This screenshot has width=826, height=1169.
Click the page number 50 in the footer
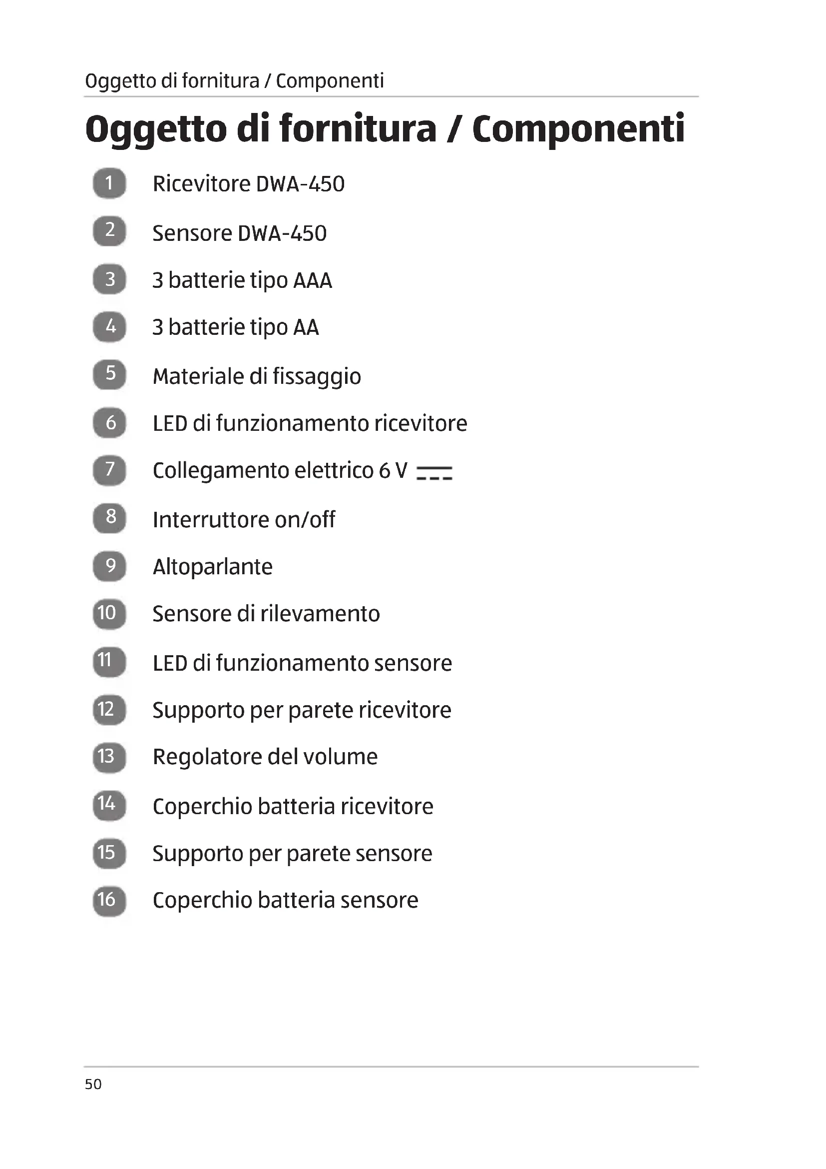(x=93, y=1084)
